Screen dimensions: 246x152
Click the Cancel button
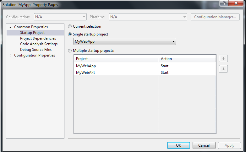pos(204,145)
